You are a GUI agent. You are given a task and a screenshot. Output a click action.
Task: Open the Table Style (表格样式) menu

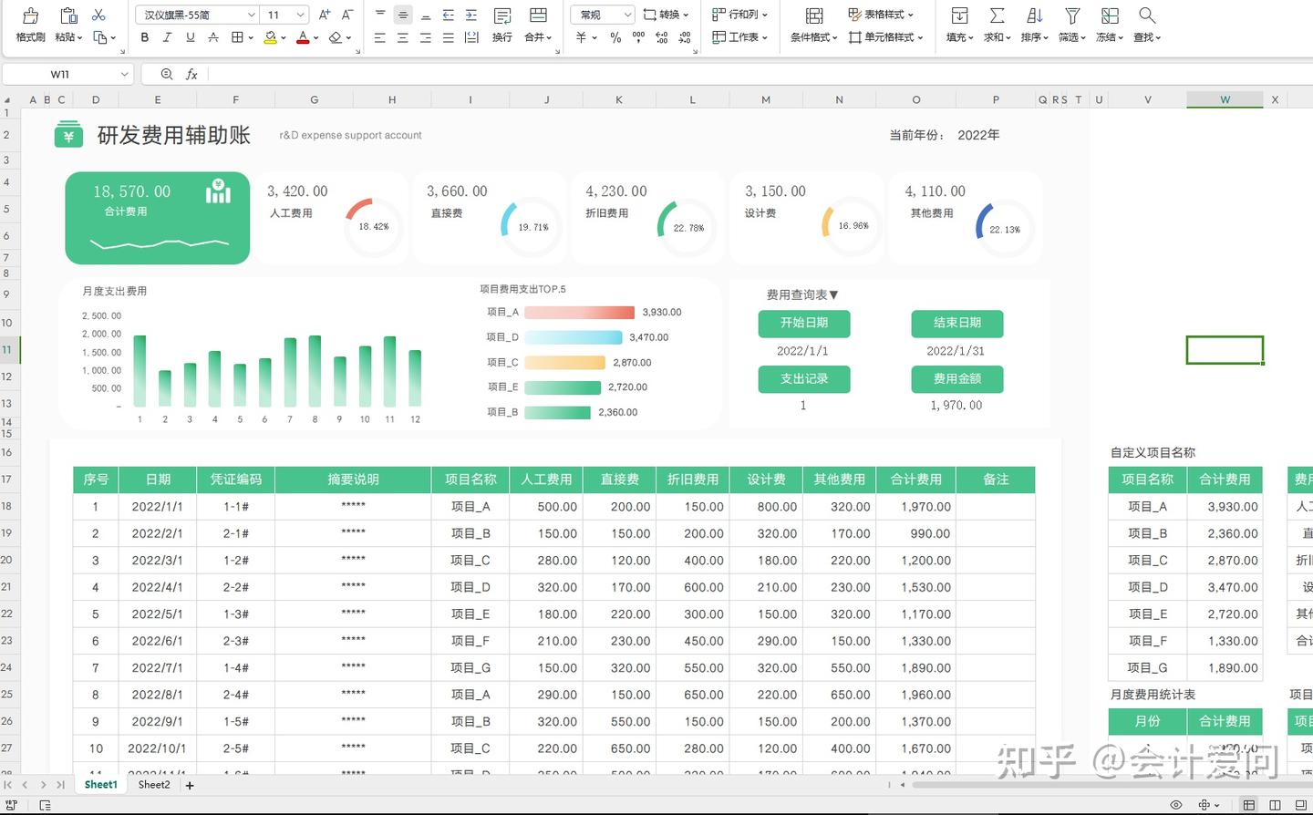point(881,15)
